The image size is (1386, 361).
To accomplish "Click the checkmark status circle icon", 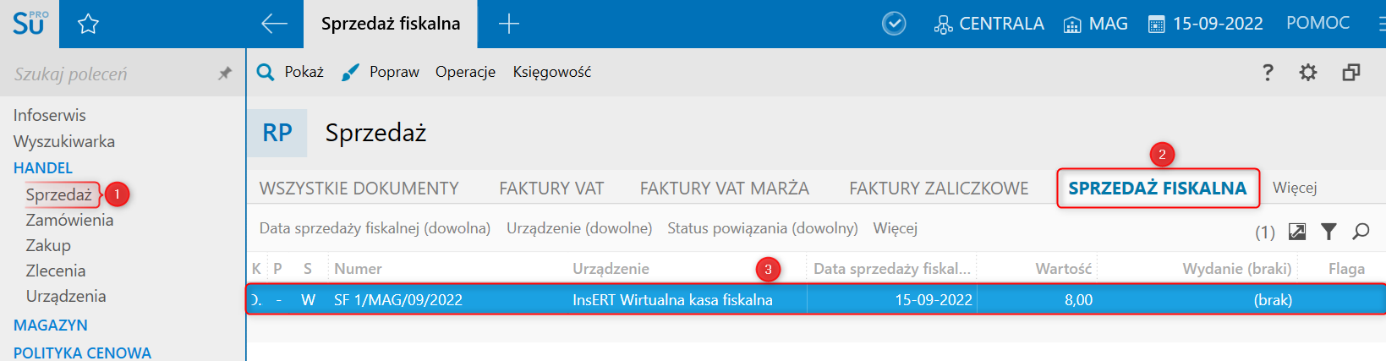I will click(x=894, y=24).
